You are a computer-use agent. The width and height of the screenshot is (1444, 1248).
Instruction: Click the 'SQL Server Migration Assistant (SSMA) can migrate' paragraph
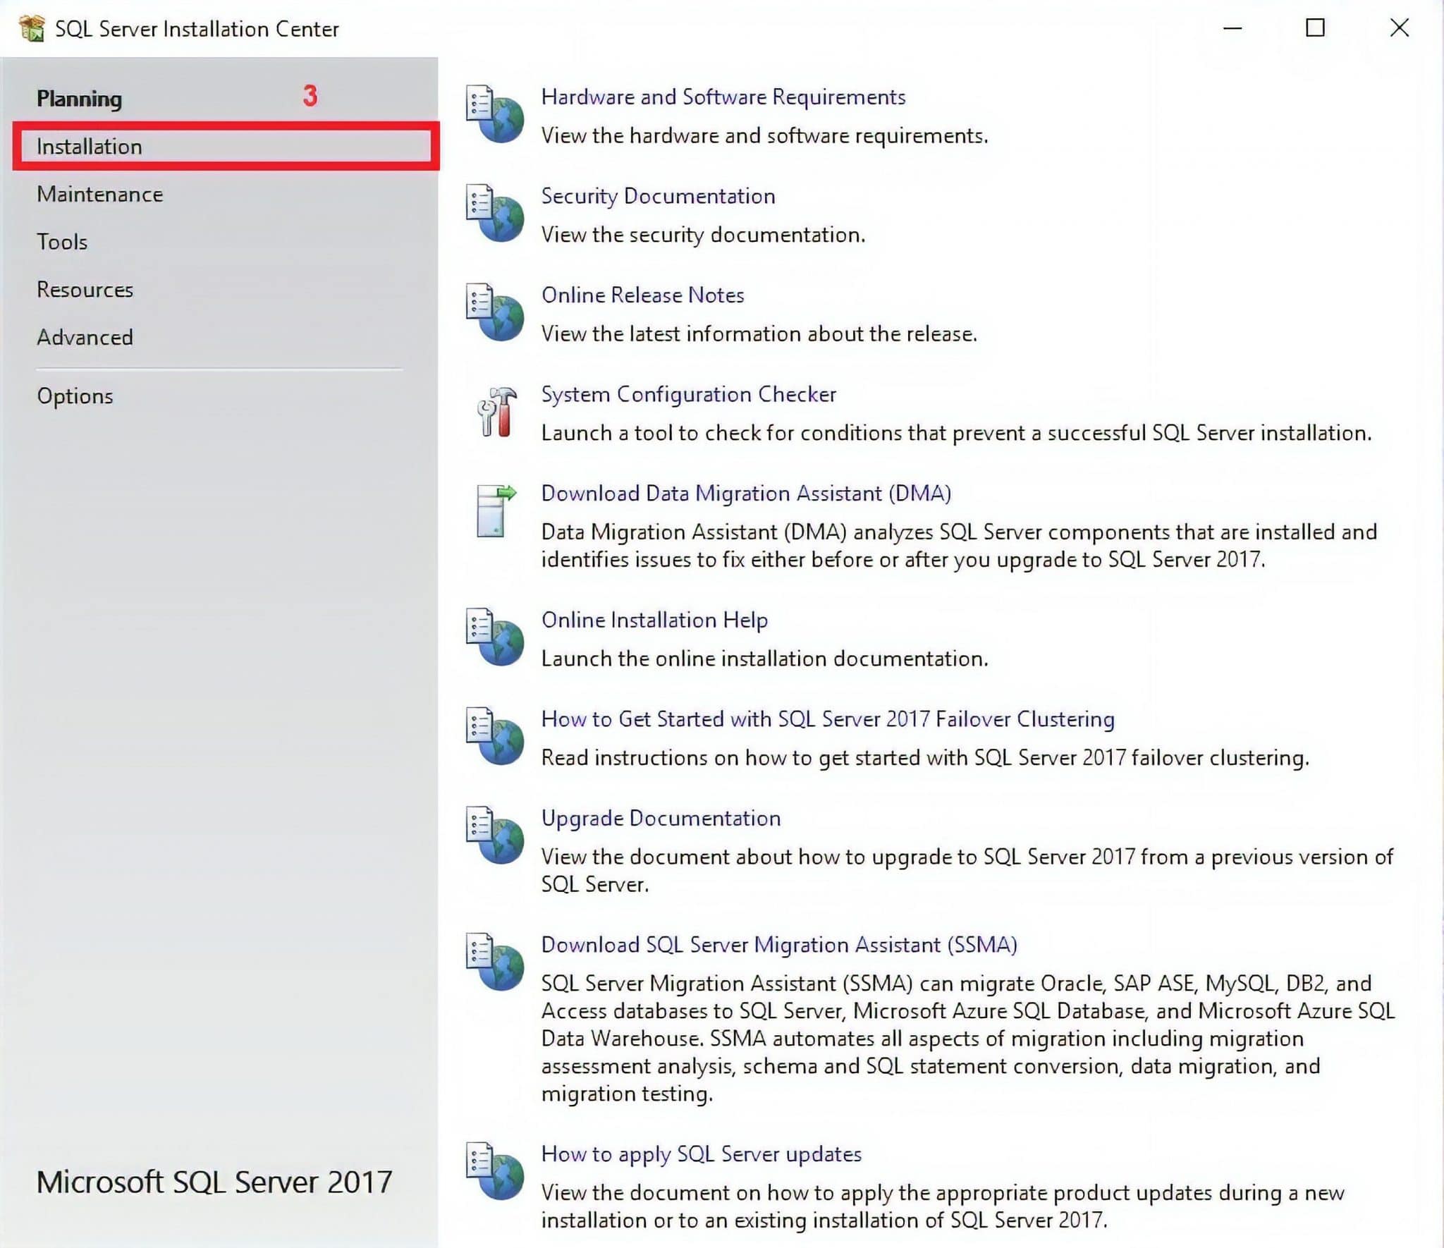(x=967, y=1038)
